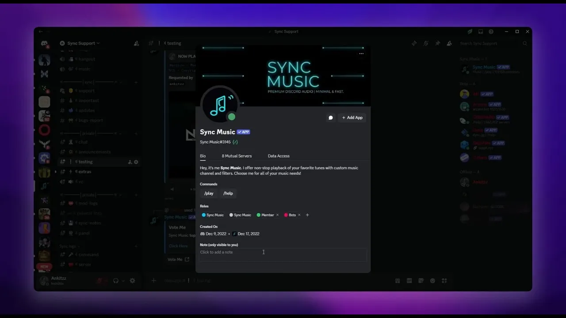The width and height of the screenshot is (566, 318).
Task: Show pinned messages in testing channel
Action: tap(437, 43)
